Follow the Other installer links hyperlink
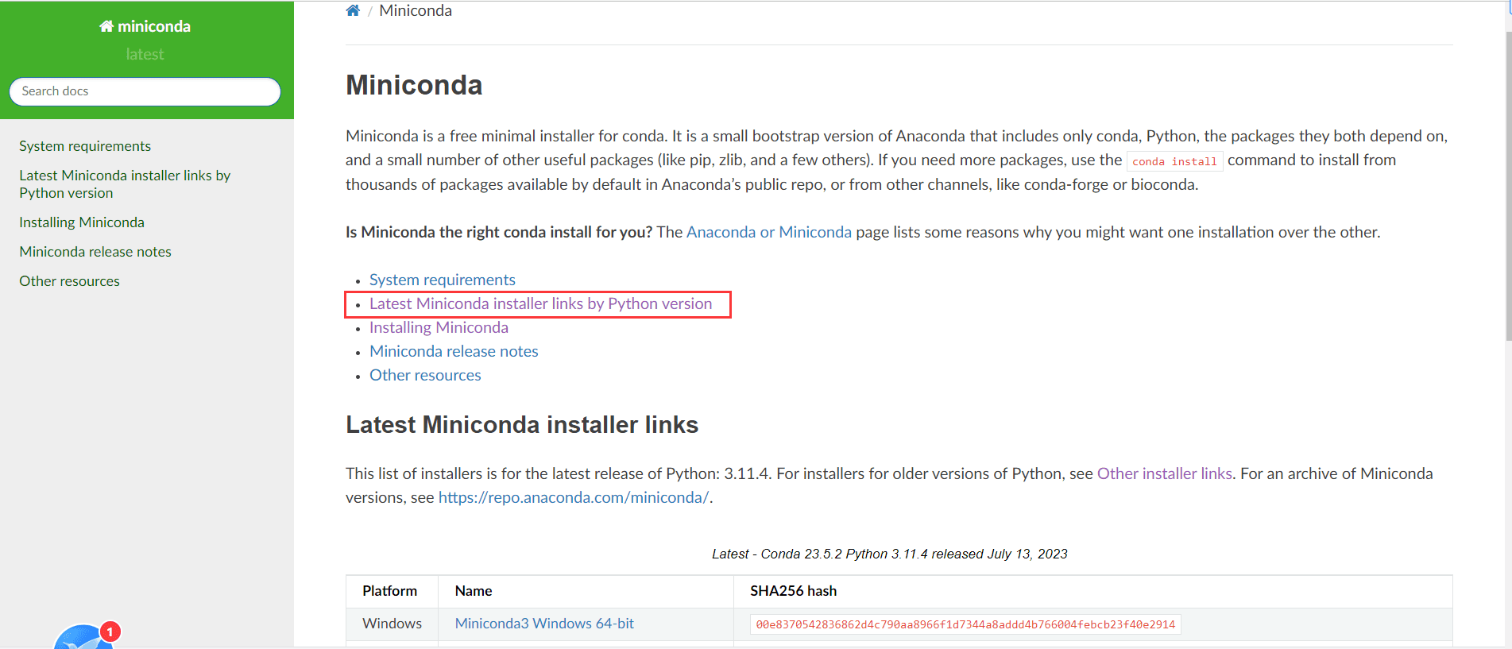The image size is (1512, 649). [x=1165, y=473]
